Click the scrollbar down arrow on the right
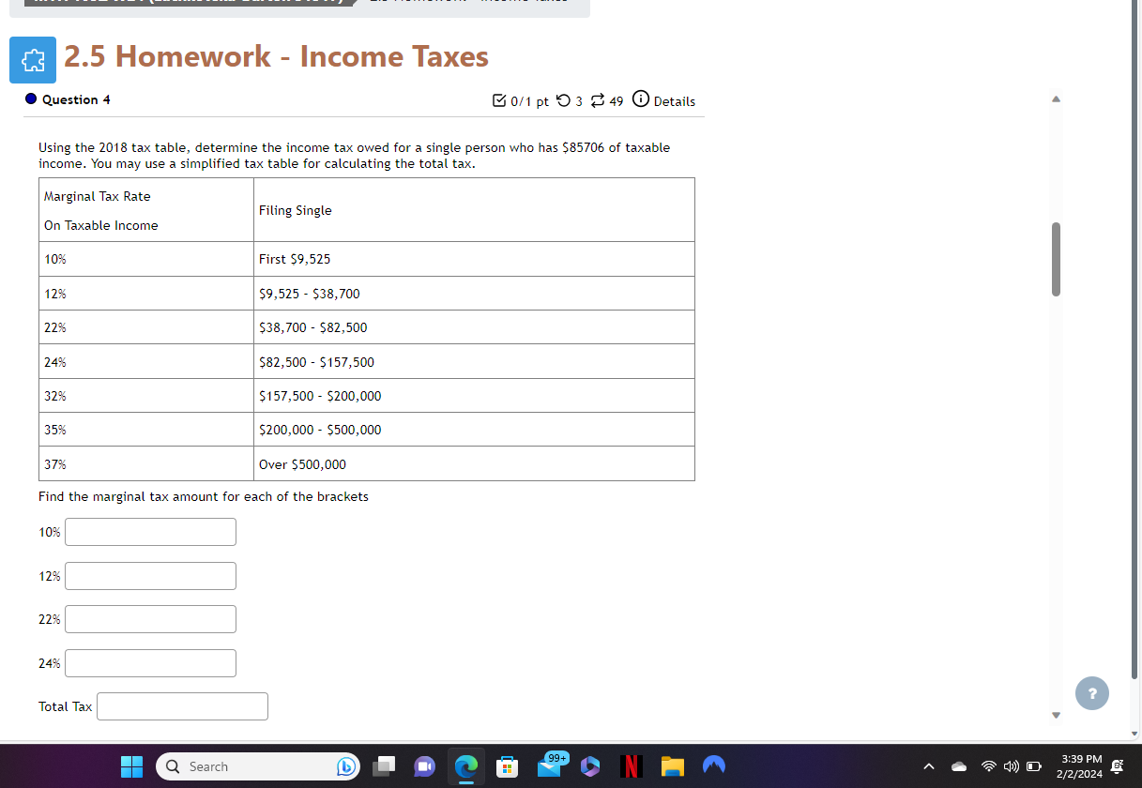The width and height of the screenshot is (1142, 788). coord(1056,715)
